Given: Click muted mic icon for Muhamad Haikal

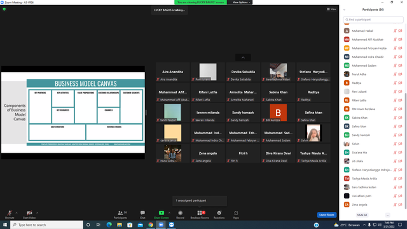Looking at the screenshot, I should pyautogui.click(x=395, y=31).
